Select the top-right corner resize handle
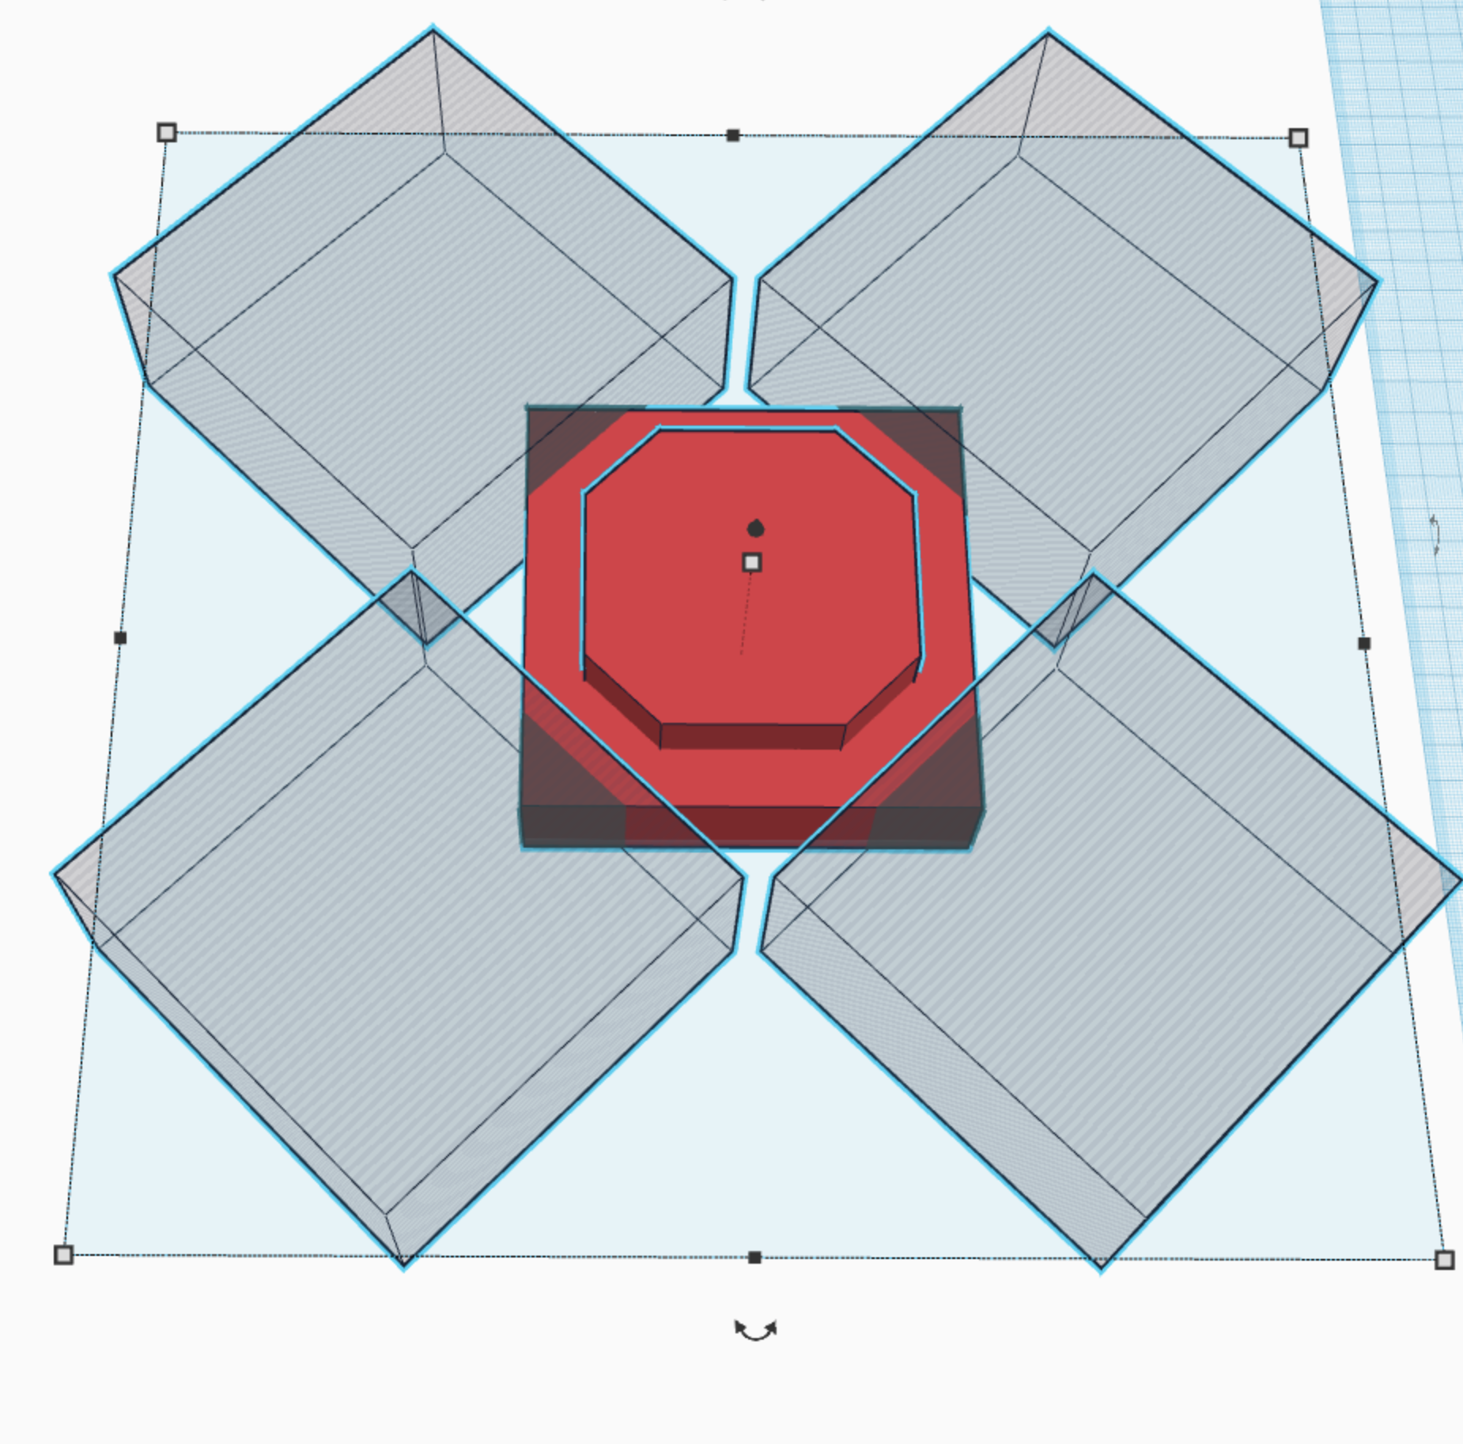Image resolution: width=1463 pixels, height=1444 pixels. pyautogui.click(x=1298, y=138)
